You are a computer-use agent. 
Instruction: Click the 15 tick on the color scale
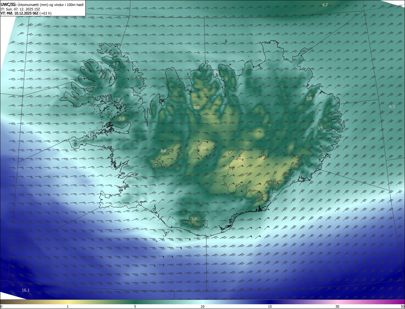click(x=270, y=306)
